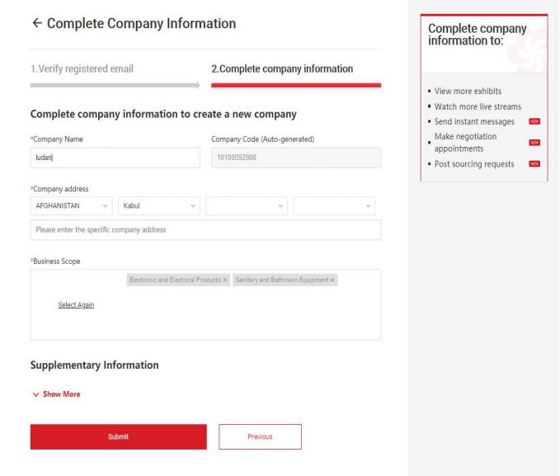This screenshot has width=560, height=476.
Task: Click the Post sourcing requests text
Action: point(474,164)
